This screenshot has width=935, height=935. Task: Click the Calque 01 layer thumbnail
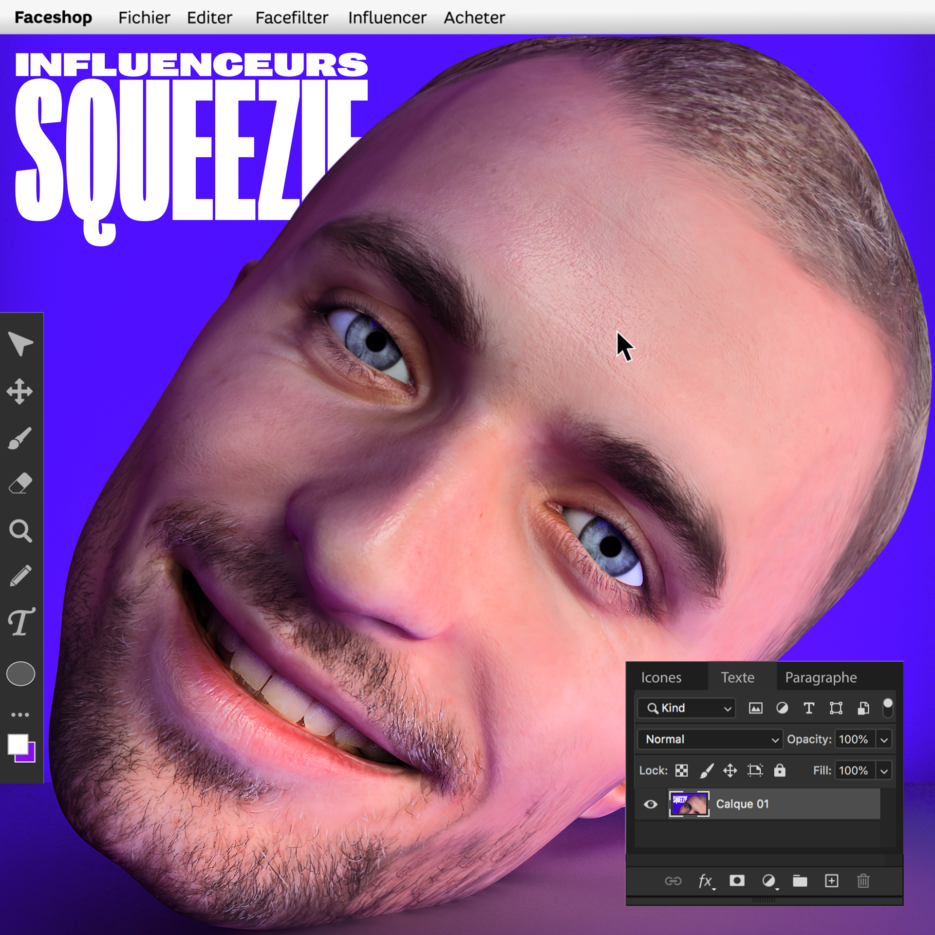coord(689,804)
